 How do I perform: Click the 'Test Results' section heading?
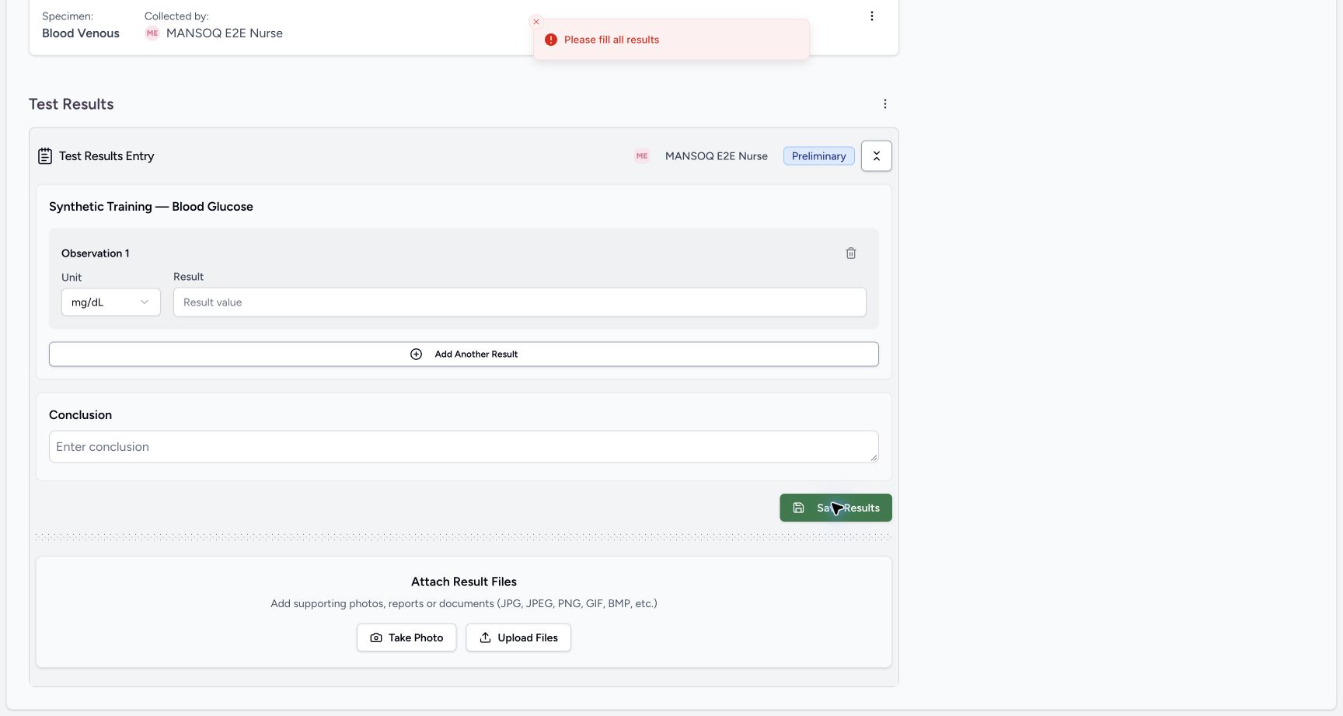point(72,104)
